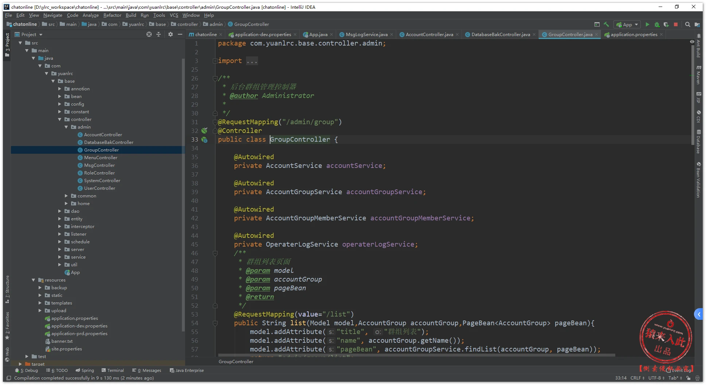This screenshot has height=385, width=706.
Task: Start debugging with the bug icon
Action: [x=657, y=24]
